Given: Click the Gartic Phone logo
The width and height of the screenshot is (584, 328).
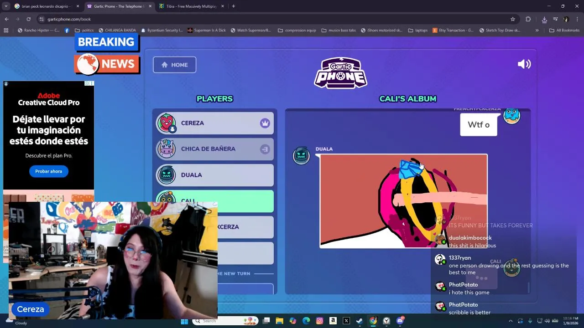Looking at the screenshot, I should (340, 73).
